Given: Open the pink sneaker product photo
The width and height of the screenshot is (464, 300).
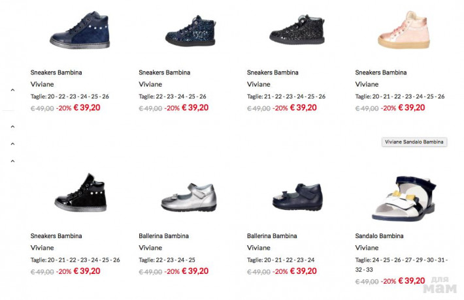Looking at the screenshot, I should [405, 31].
